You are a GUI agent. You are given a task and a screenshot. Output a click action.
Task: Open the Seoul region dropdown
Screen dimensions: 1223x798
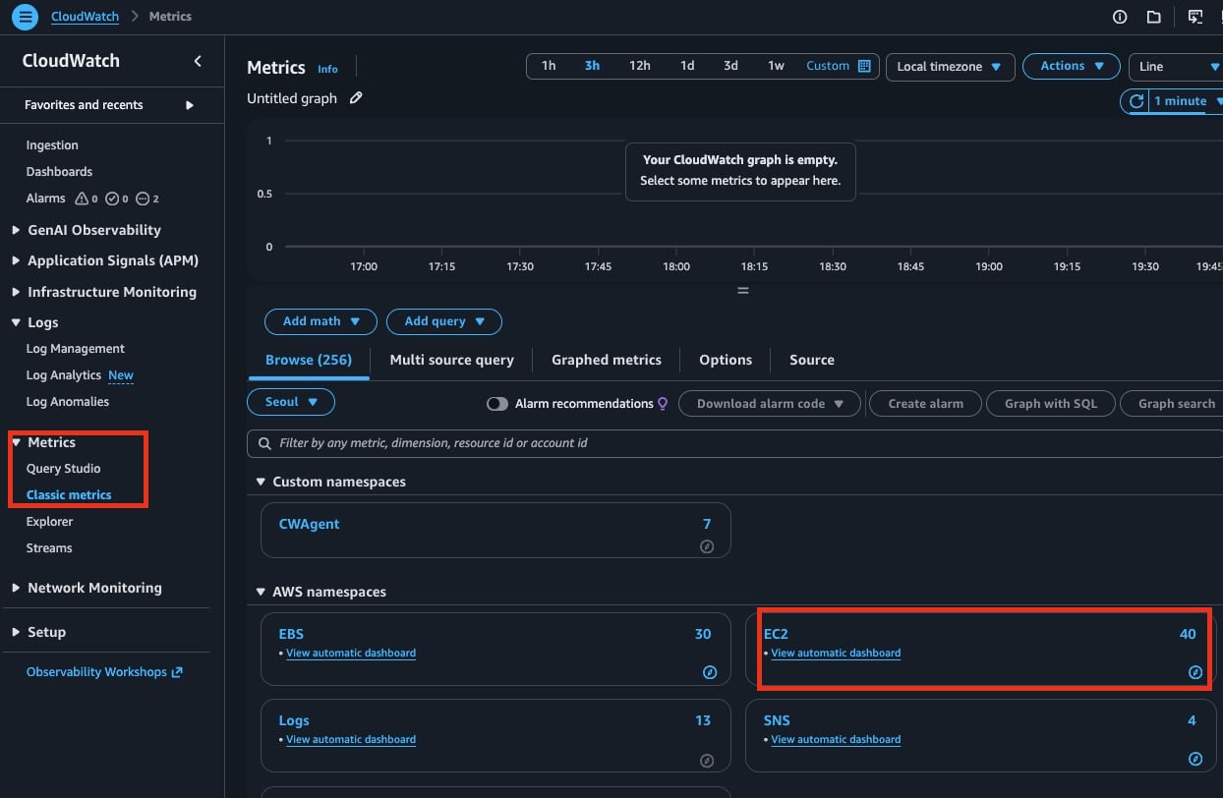[291, 402]
